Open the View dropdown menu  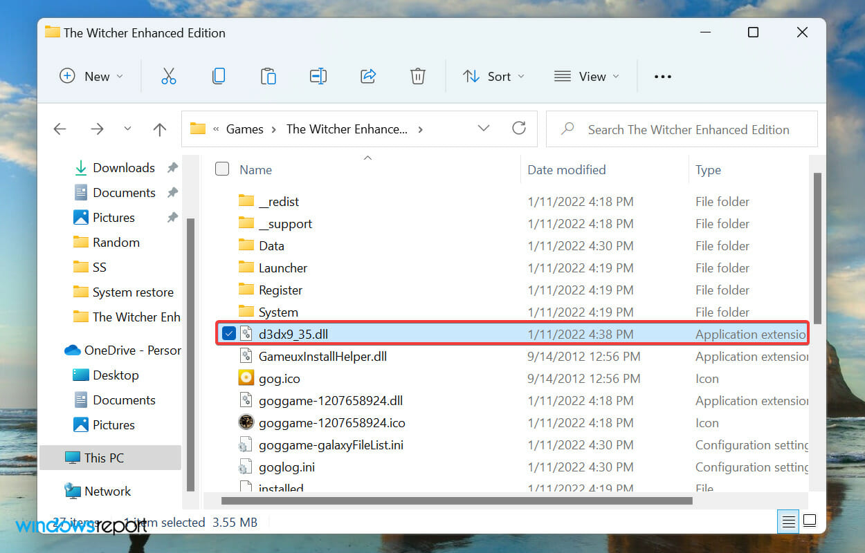(587, 76)
